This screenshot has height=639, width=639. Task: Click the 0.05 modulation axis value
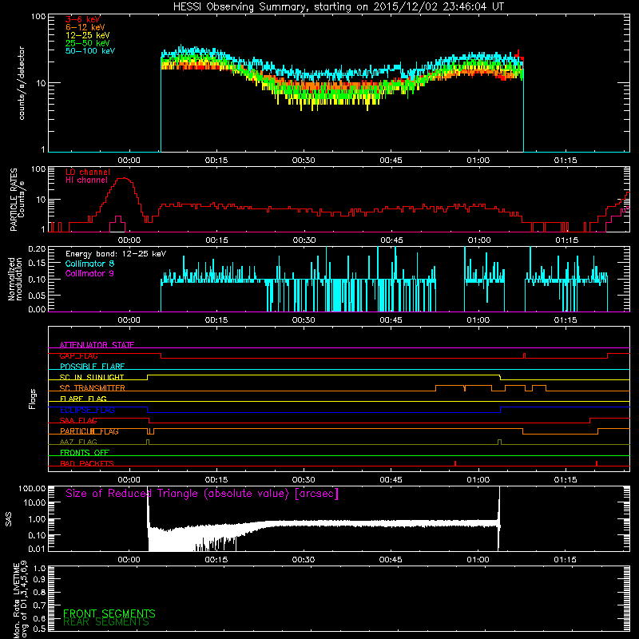click(x=37, y=295)
